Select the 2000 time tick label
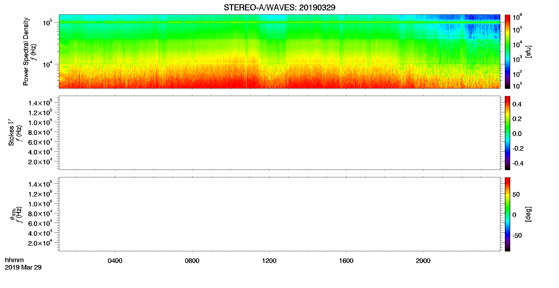The height and width of the screenshot is (288, 559). pyautogui.click(x=423, y=261)
